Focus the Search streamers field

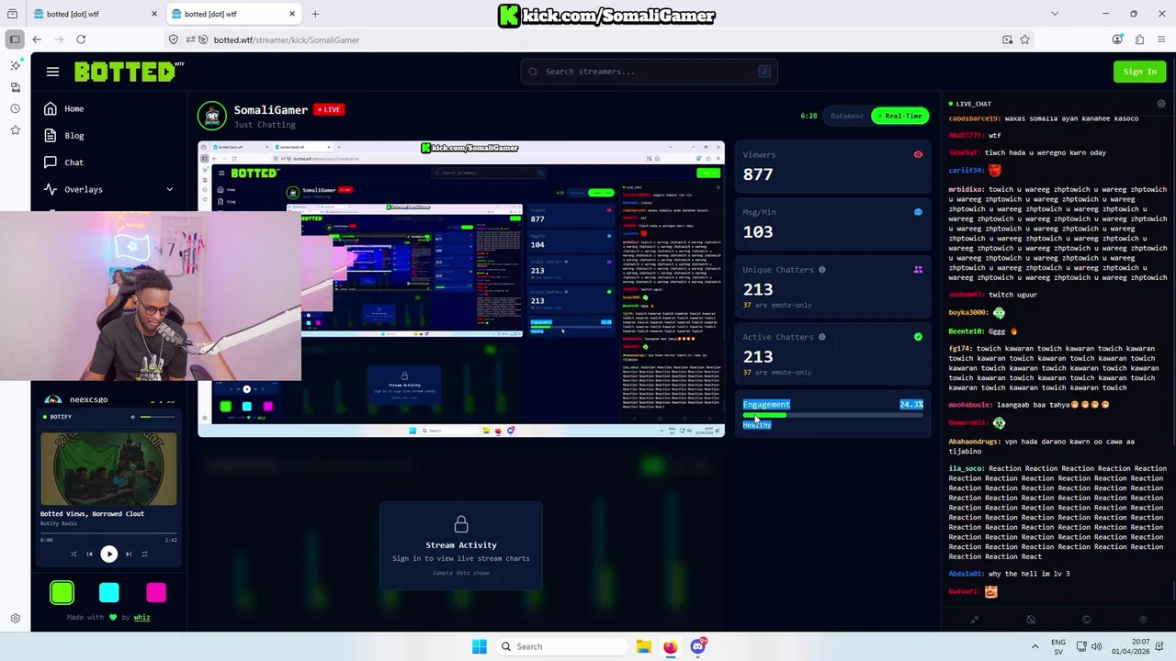[650, 72]
